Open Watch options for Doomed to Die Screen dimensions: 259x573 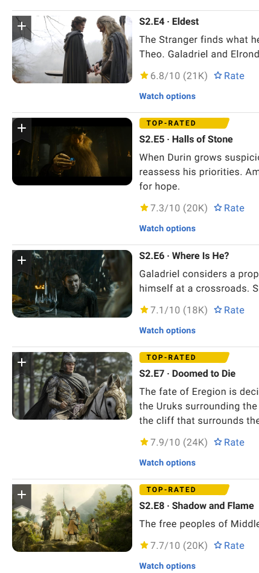[x=167, y=463]
